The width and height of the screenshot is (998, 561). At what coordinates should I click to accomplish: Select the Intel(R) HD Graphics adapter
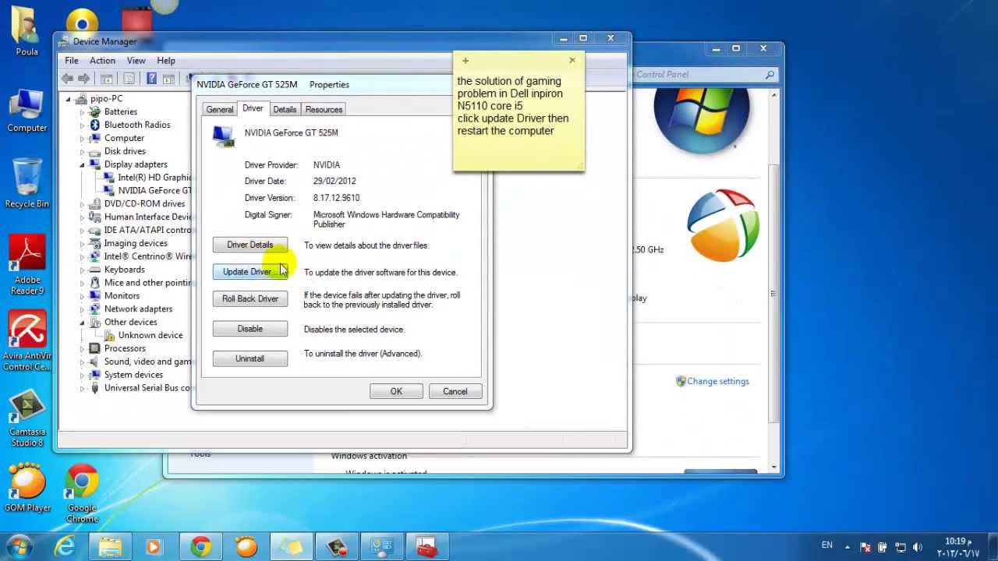[154, 178]
